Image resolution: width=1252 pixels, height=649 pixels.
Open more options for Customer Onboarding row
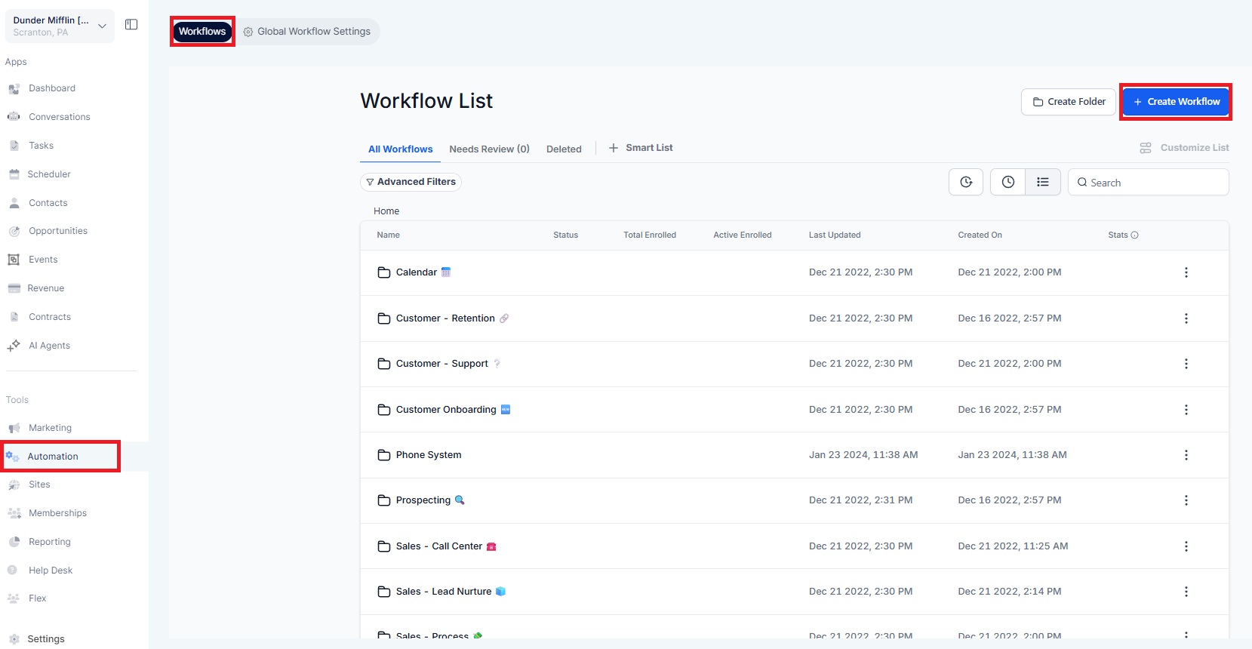(1186, 410)
